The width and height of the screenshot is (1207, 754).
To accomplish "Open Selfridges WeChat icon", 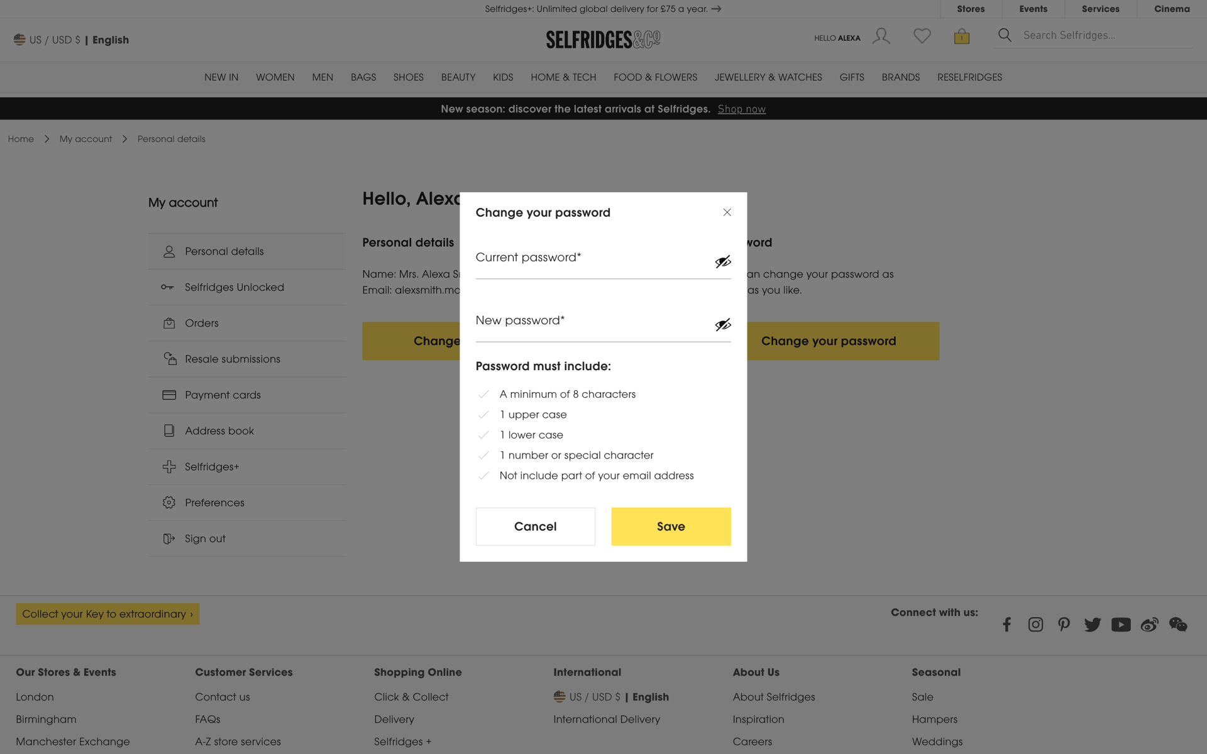I will 1178,624.
